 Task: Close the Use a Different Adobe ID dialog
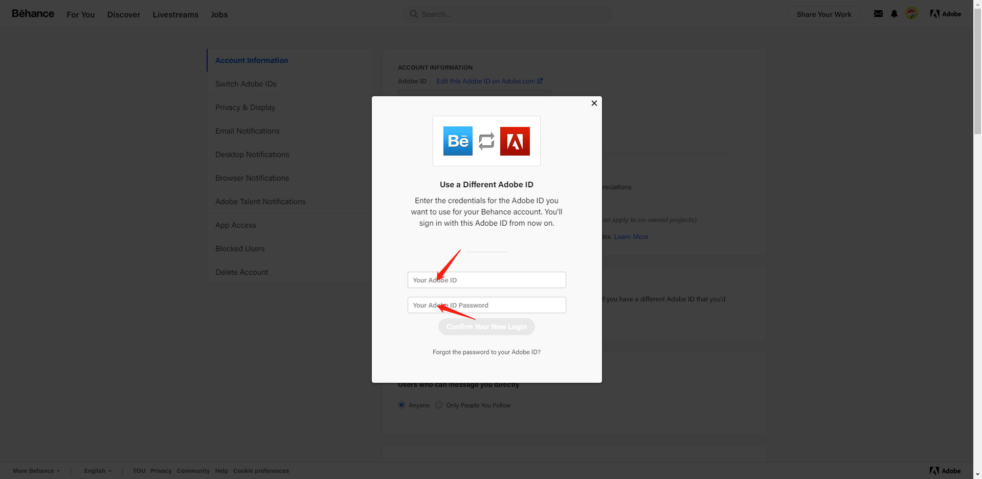click(x=594, y=103)
